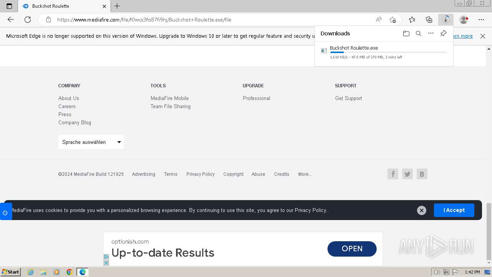
Task: Open the Sprache auswählen language dropdown
Action: pos(91,142)
